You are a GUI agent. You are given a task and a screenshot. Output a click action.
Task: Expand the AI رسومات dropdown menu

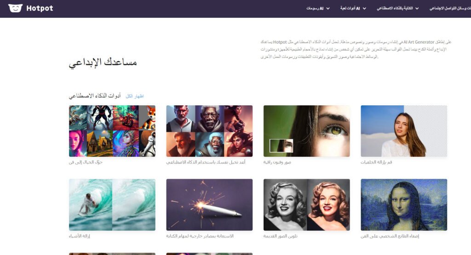click(318, 8)
